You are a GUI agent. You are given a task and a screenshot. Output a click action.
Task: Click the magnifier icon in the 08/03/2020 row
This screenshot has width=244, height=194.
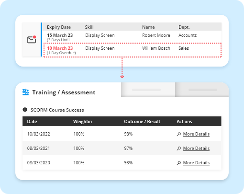tap(179, 163)
